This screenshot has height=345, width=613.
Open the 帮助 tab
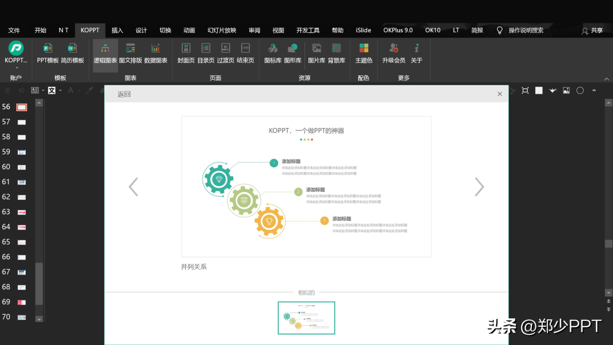click(338, 30)
